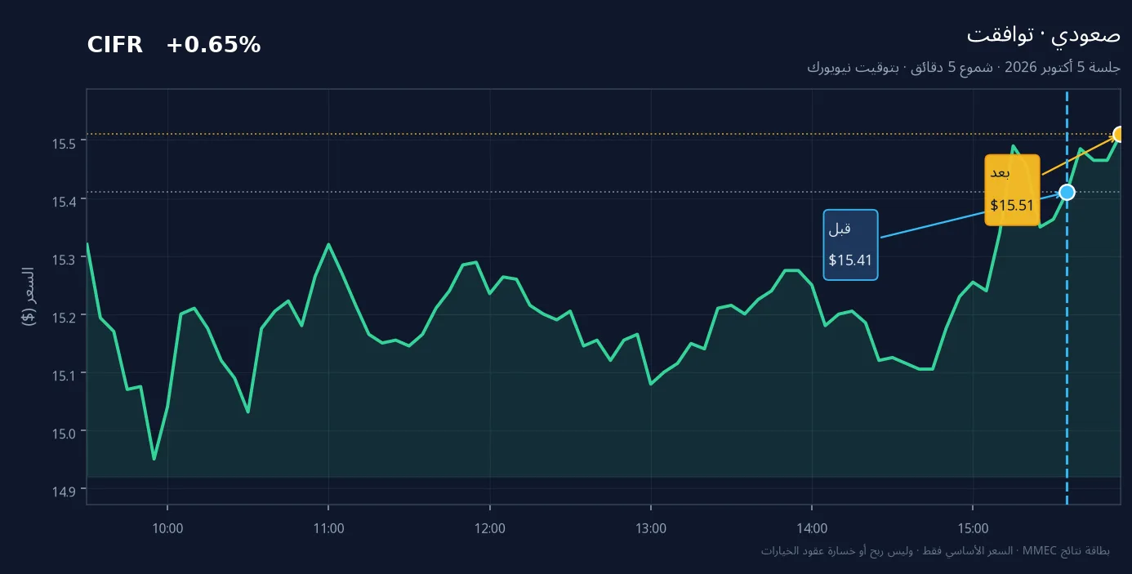Click the 14:00 time axis label
Viewport: 1132px width, 574px height.
tap(811, 528)
